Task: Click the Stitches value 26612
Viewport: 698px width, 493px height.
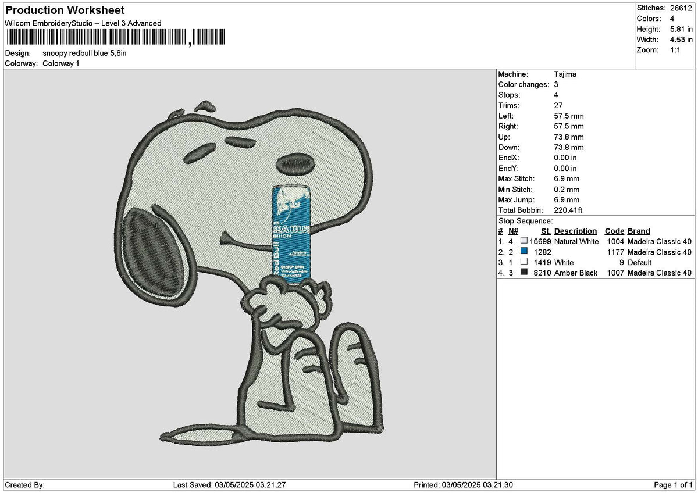Action: tap(681, 8)
